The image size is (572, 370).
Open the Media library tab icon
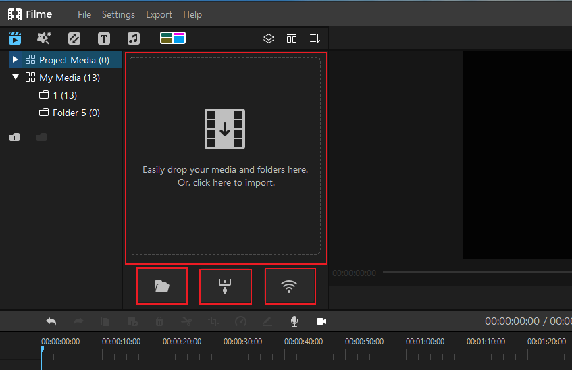coord(15,38)
